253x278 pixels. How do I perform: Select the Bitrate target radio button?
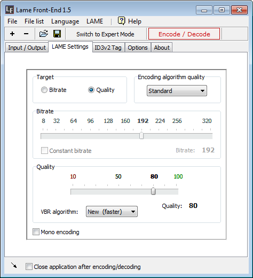44,90
